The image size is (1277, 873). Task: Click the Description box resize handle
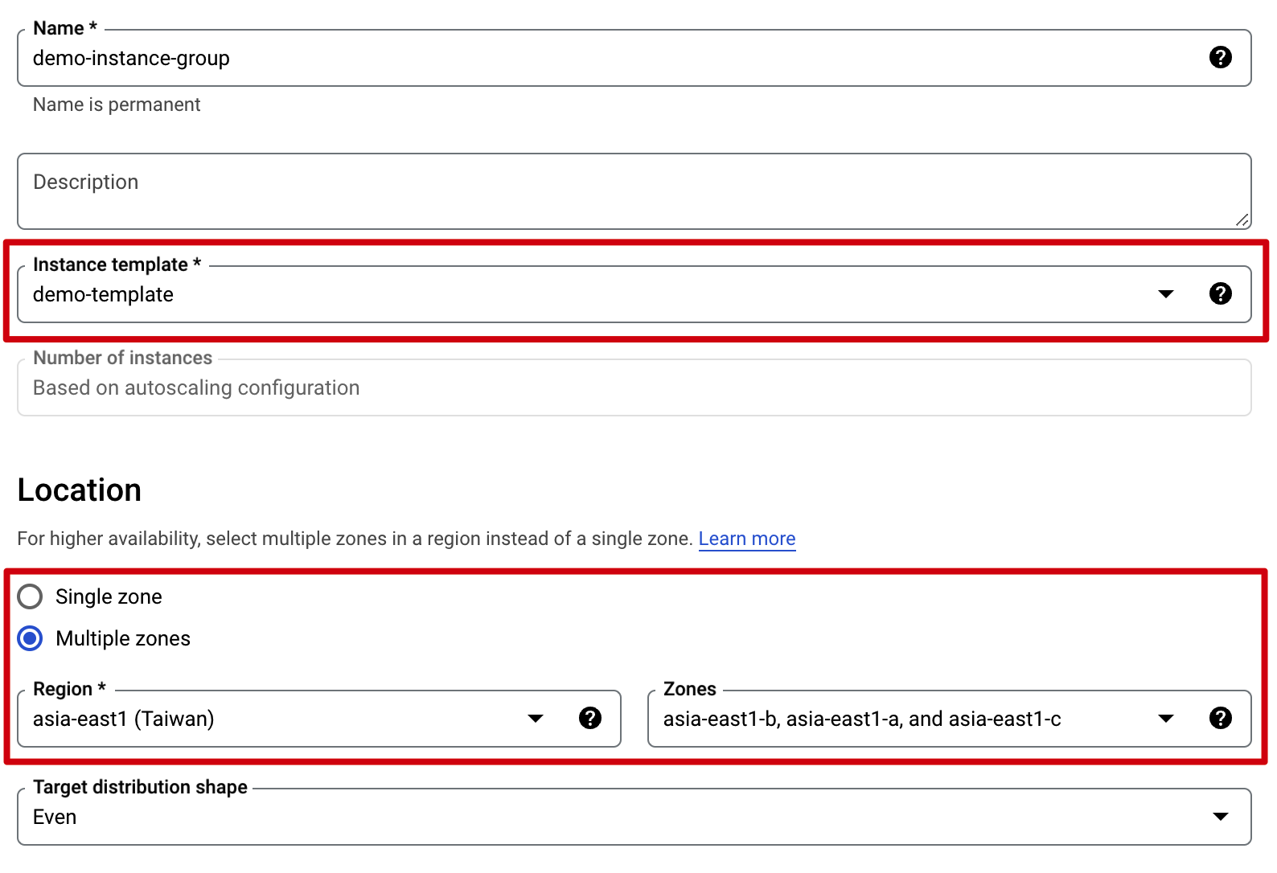1242,220
